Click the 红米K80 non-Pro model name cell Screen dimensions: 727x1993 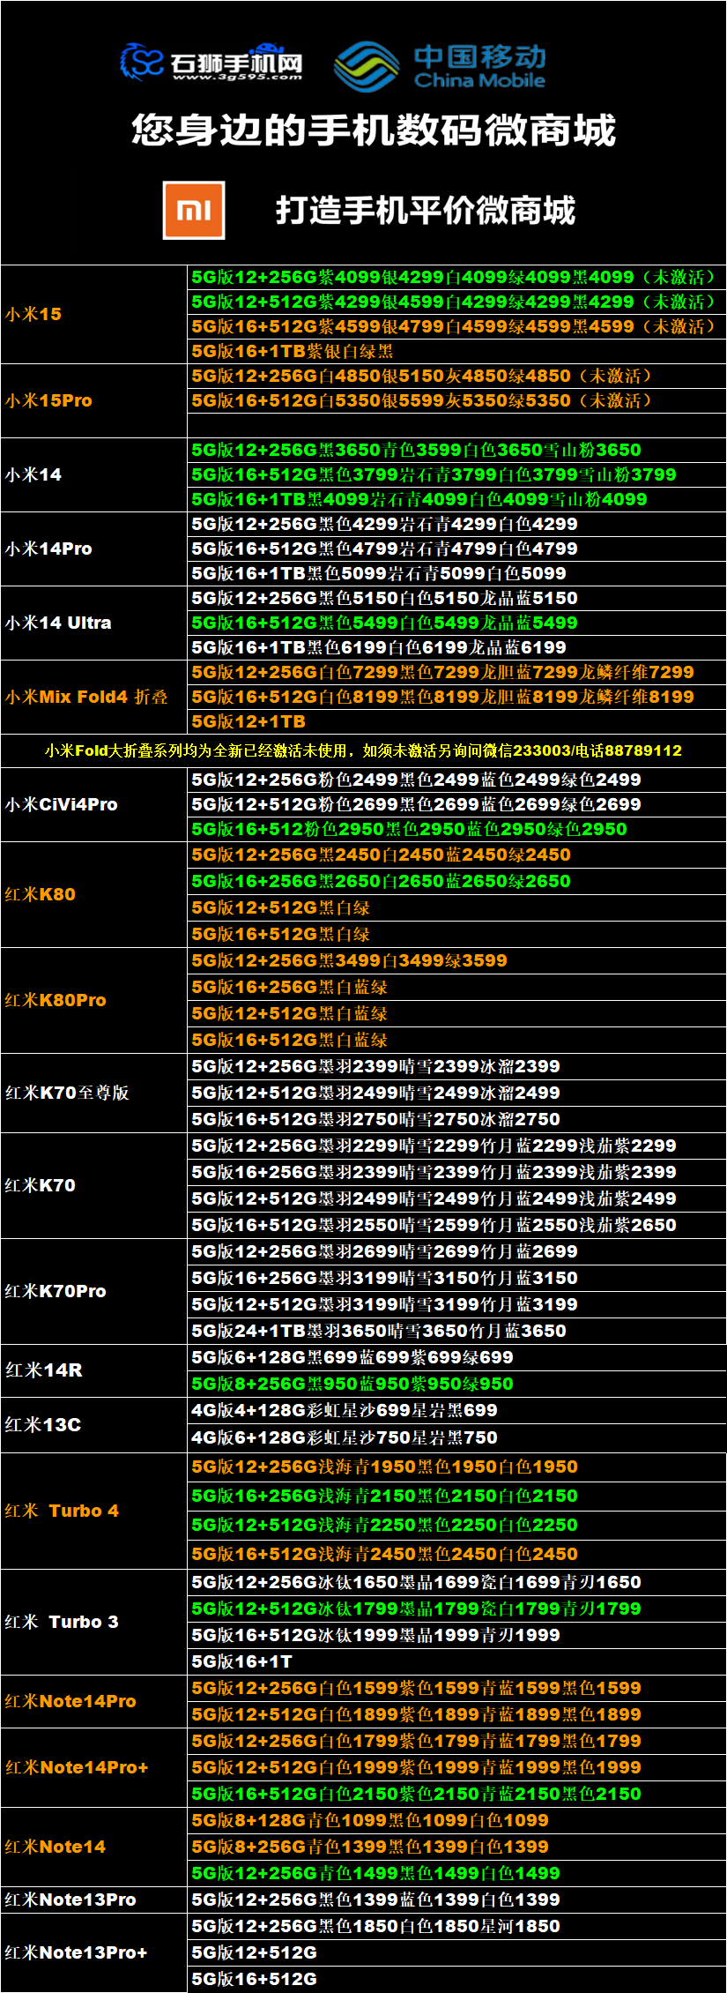[x=93, y=894]
